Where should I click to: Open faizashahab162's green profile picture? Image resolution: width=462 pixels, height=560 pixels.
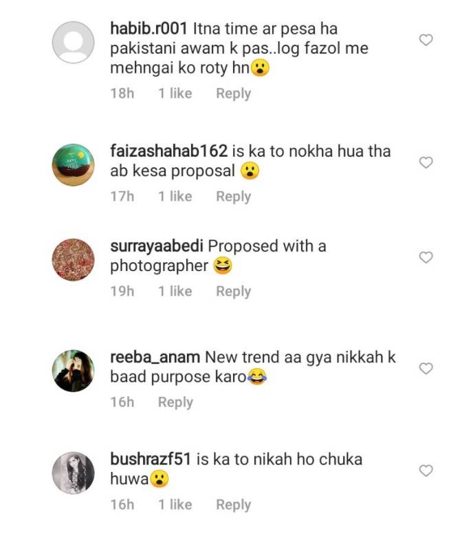pos(73,165)
